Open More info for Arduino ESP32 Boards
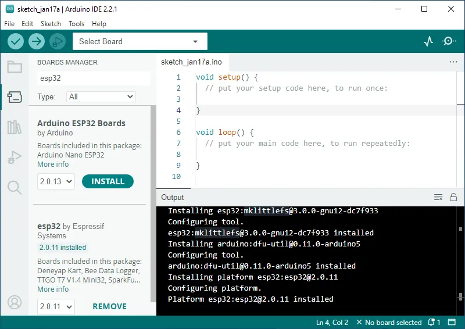Image resolution: width=465 pixels, height=329 pixels. [x=53, y=164]
